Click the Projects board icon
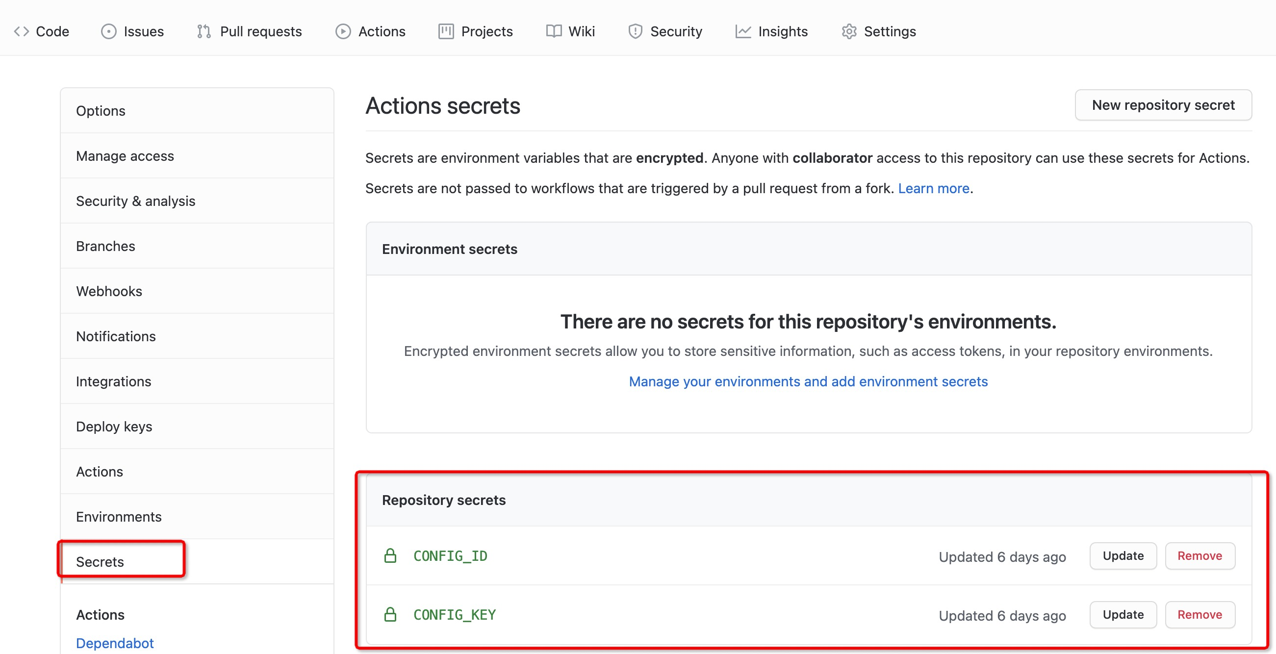 pyautogui.click(x=446, y=31)
